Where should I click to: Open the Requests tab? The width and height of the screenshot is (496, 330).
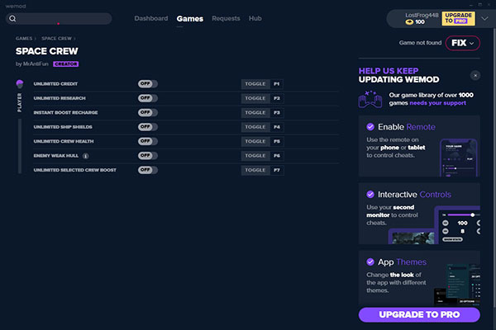pos(226,18)
